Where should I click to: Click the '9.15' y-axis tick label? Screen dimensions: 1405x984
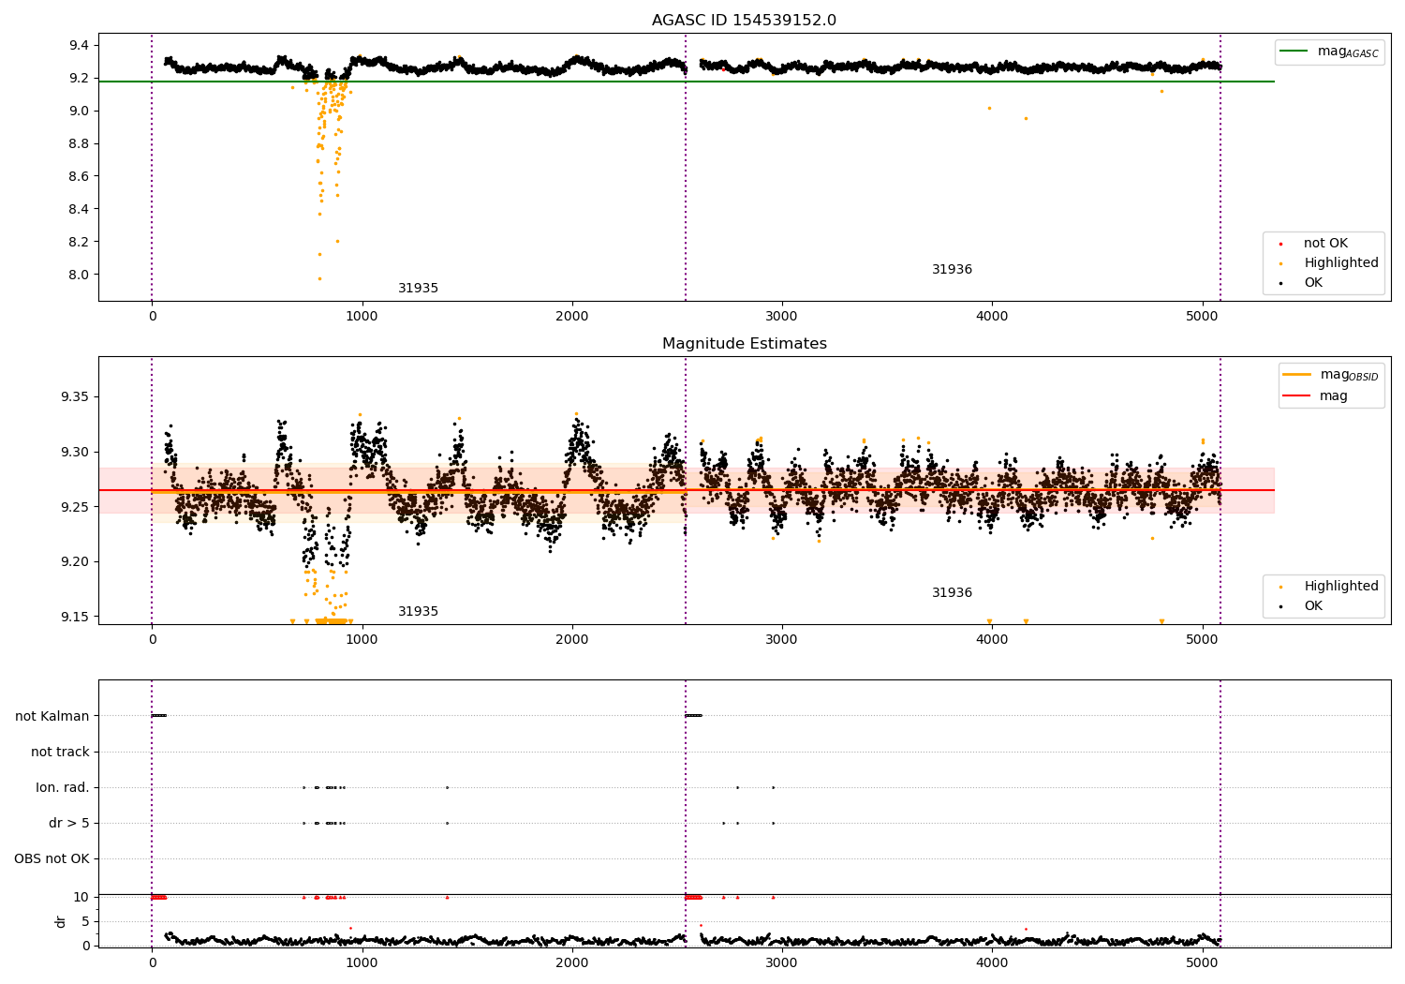coord(74,617)
